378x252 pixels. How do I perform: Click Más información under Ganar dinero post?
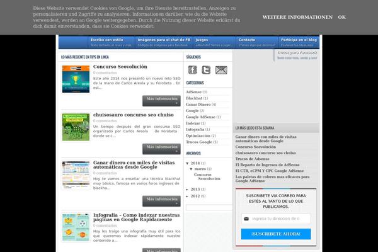pos(161,201)
